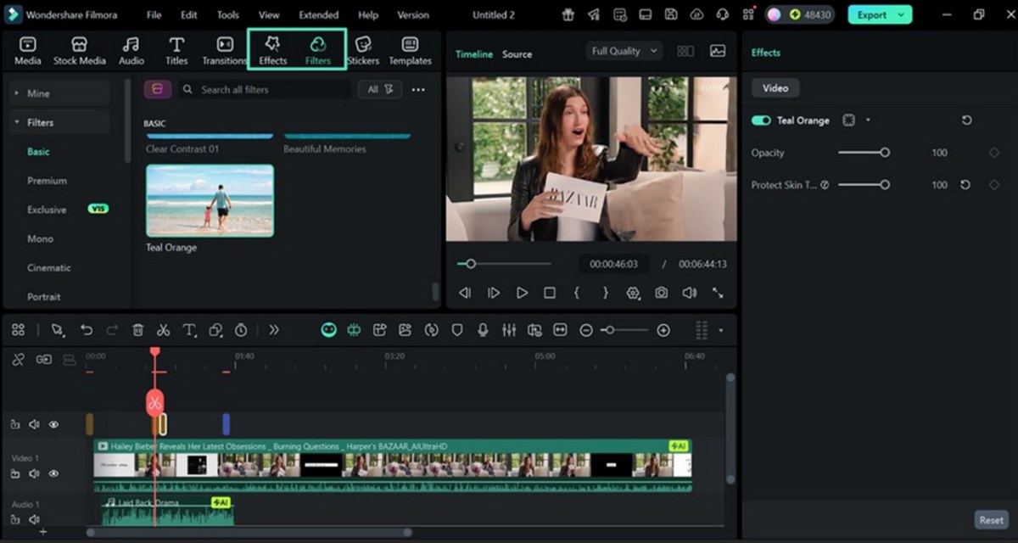Click the Reset button
1018x543 pixels.
click(x=991, y=520)
